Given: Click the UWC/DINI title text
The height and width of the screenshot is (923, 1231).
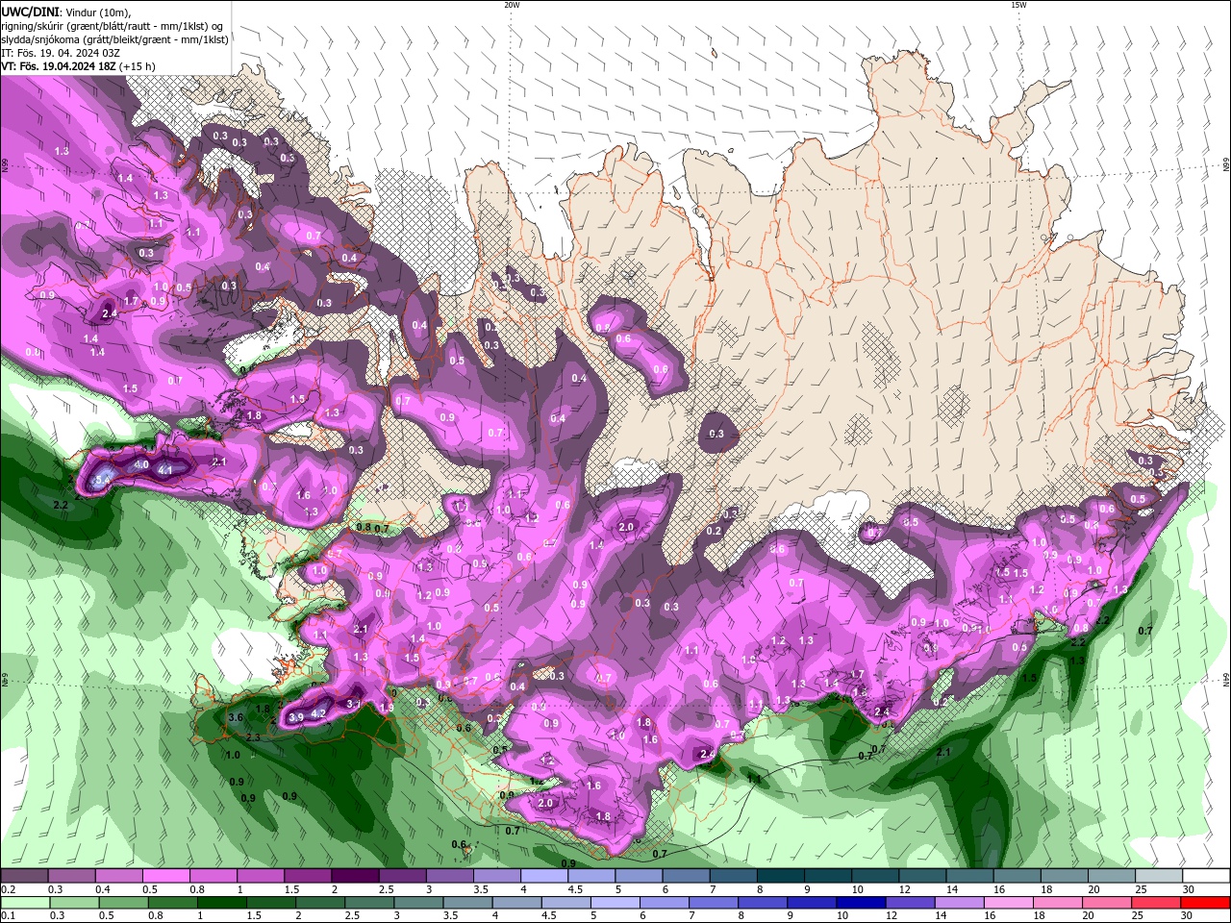Looking at the screenshot, I should click(30, 12).
